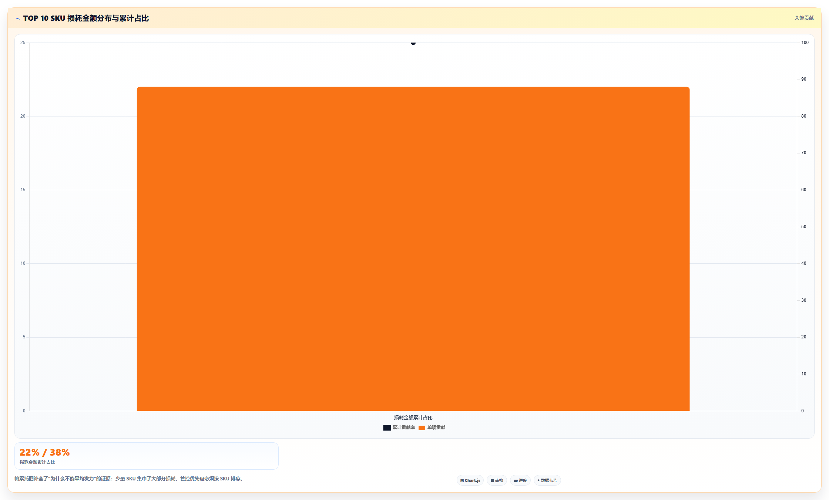Screen dimensions: 829x500
Task: Click the 累计贡献率 legend label
Action: click(x=404, y=428)
